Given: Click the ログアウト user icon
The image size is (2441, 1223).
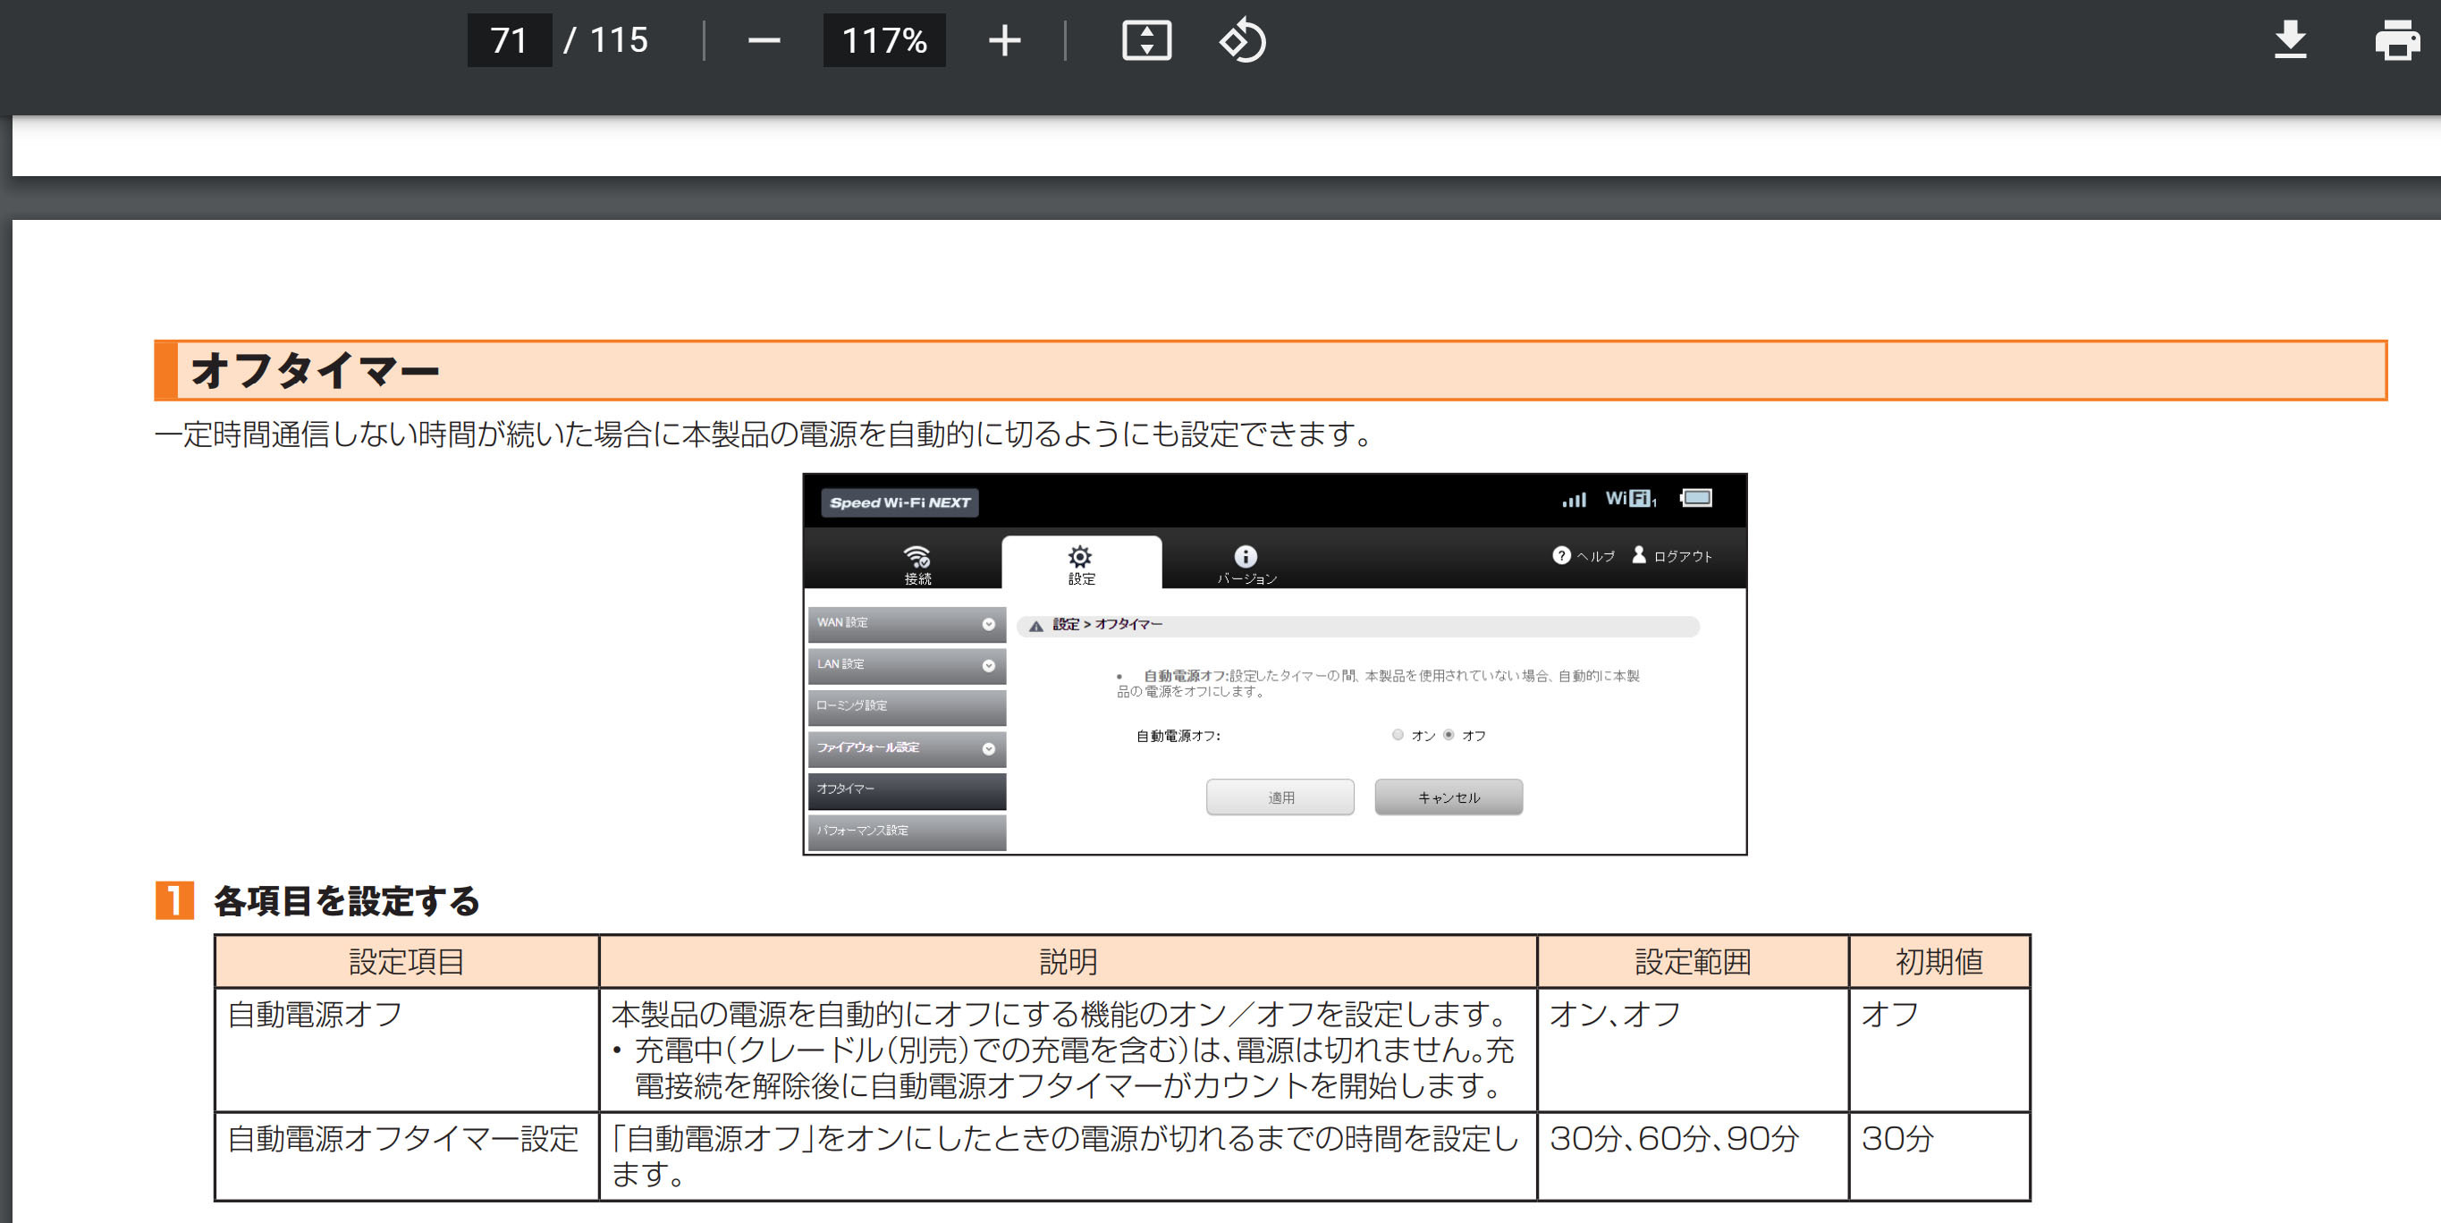Looking at the screenshot, I should coord(1638,555).
